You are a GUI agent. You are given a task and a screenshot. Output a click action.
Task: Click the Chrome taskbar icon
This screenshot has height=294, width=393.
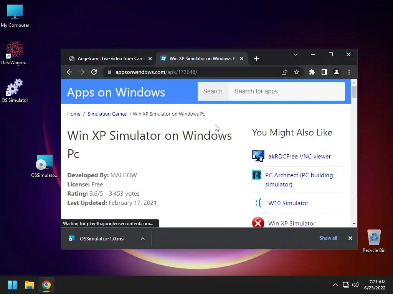coord(46,285)
